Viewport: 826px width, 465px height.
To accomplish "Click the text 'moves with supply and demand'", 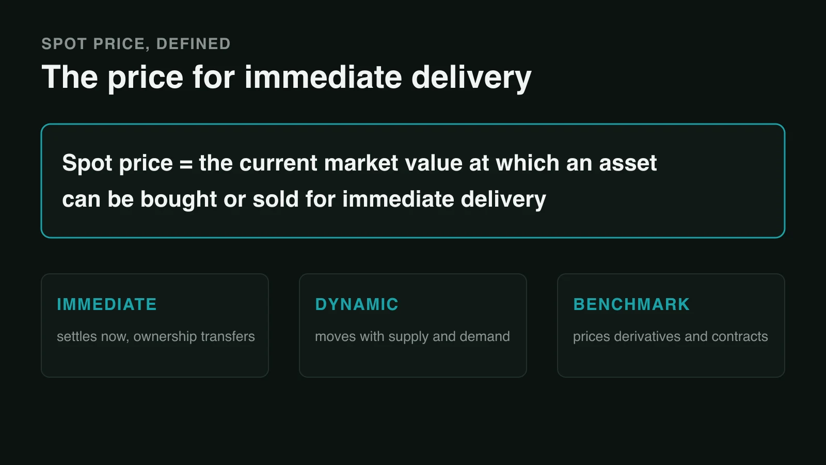I will coord(412,337).
